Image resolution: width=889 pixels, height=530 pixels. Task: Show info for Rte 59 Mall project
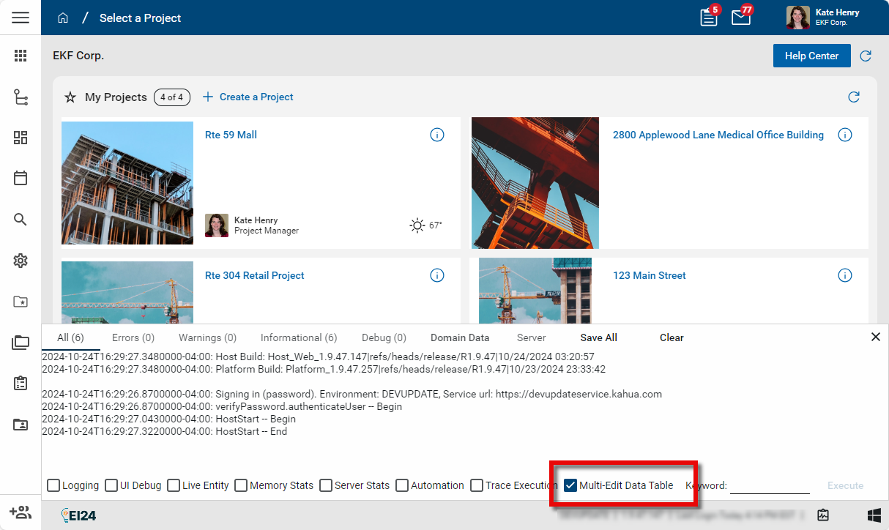point(437,135)
